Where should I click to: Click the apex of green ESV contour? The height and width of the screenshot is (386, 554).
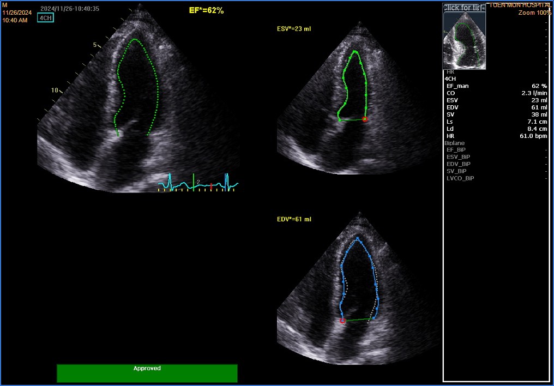click(x=356, y=51)
